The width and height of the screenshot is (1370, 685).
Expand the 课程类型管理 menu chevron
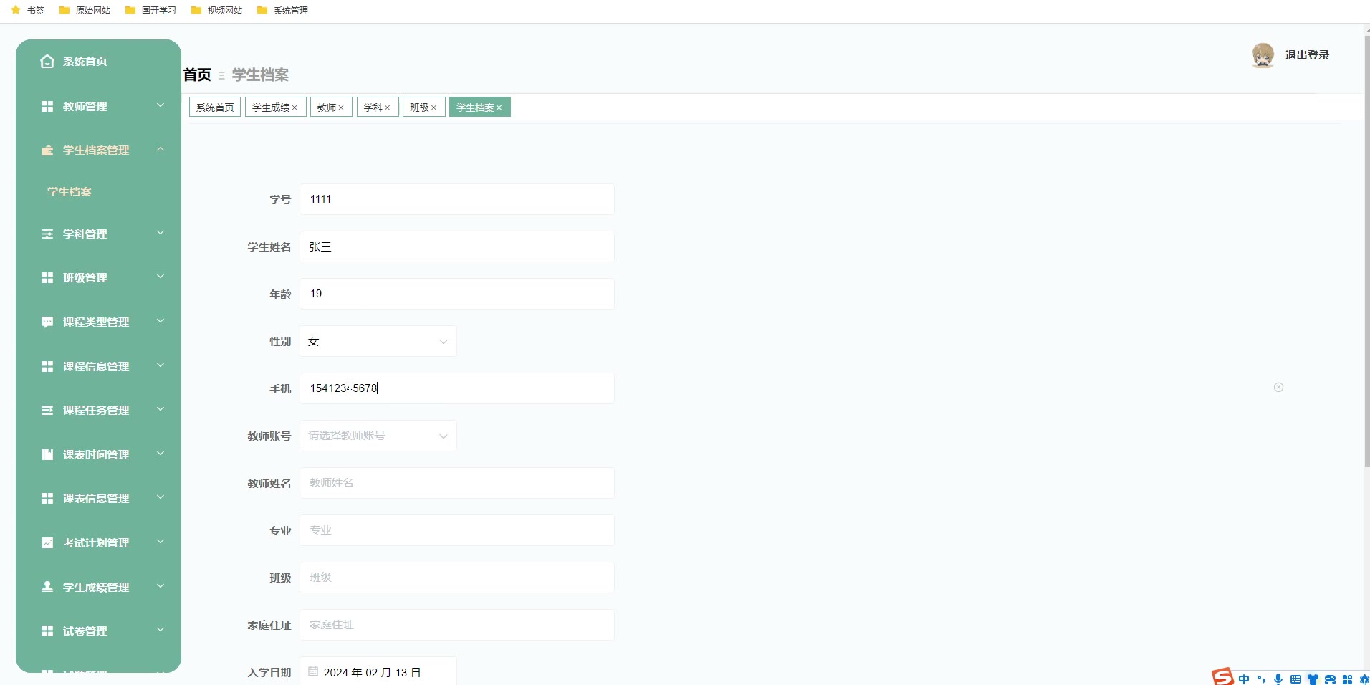[x=161, y=321]
